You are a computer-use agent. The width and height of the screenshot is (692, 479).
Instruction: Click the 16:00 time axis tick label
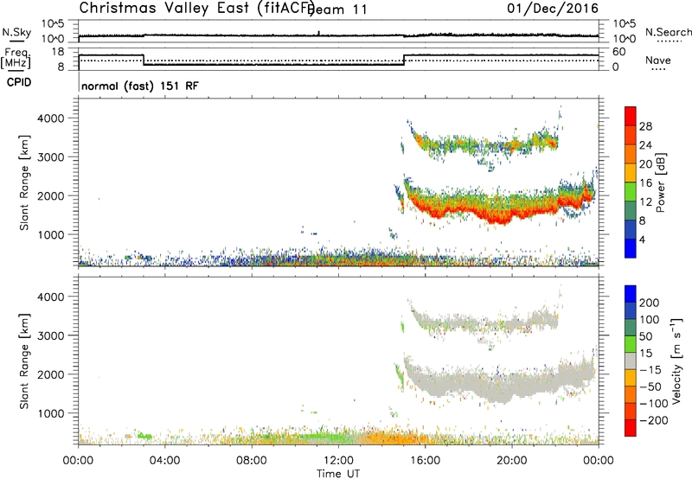click(x=425, y=461)
